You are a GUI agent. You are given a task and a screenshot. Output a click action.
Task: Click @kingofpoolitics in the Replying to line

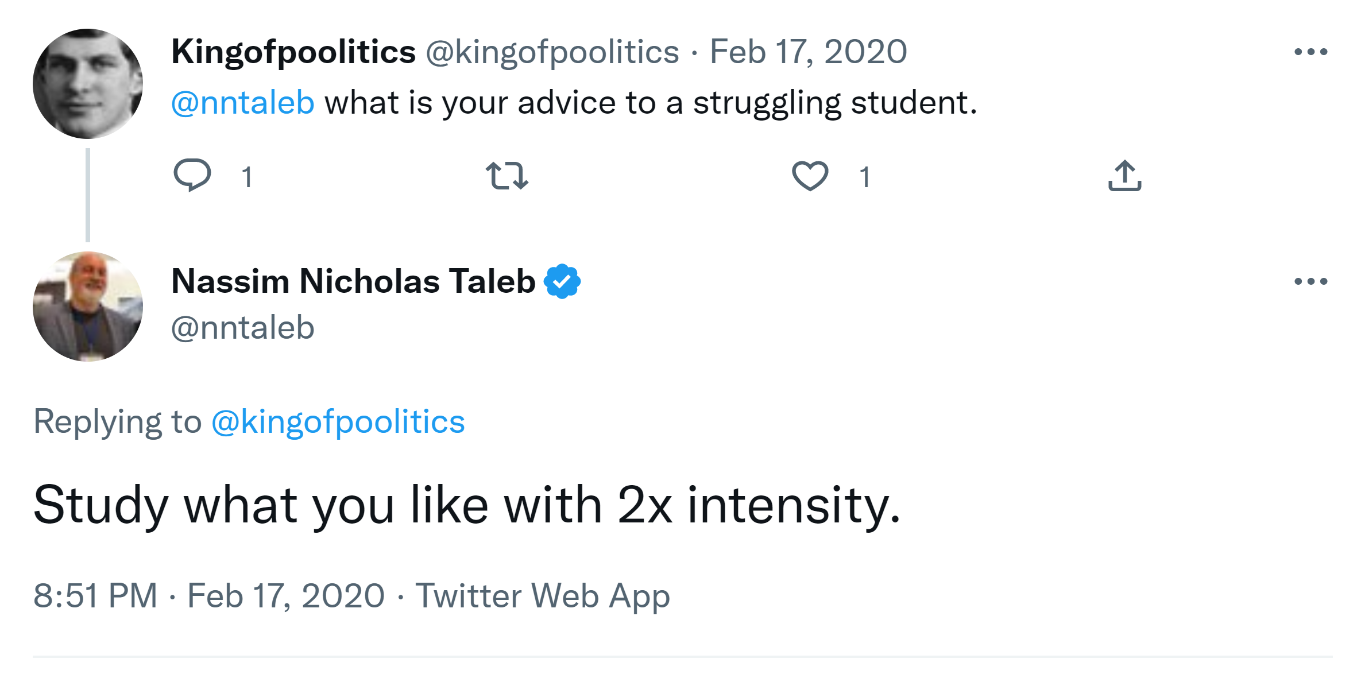pyautogui.click(x=338, y=422)
